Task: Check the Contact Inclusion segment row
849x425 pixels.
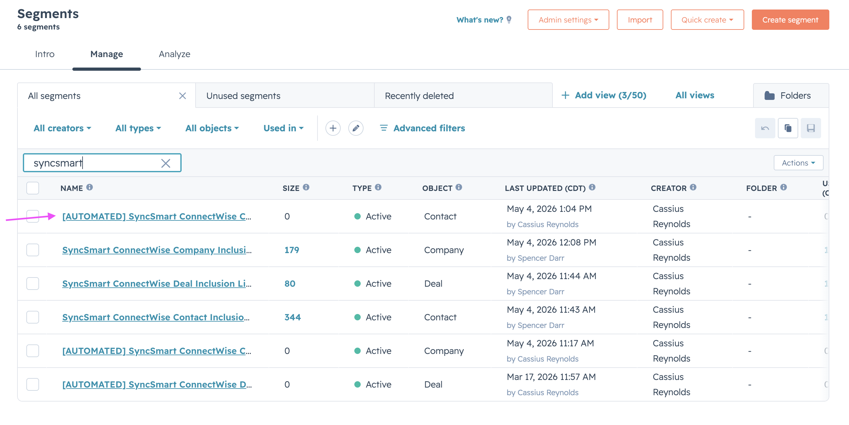Action: click(33, 317)
